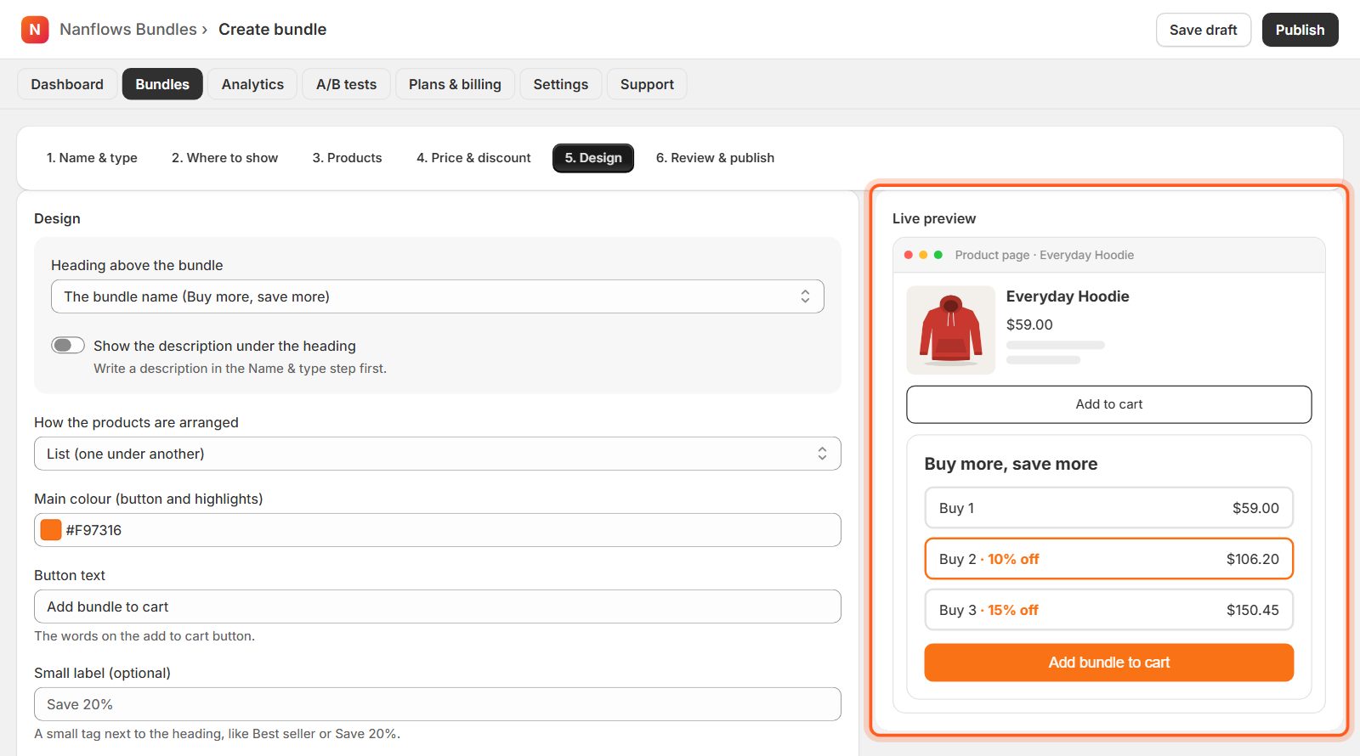Open step 4 Price & discount
The width and height of the screenshot is (1360, 756).
pyautogui.click(x=473, y=158)
